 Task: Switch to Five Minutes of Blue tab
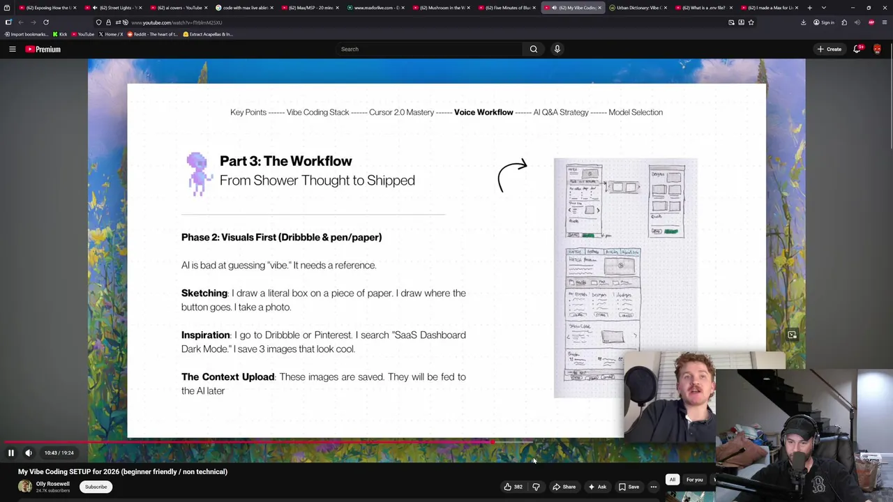coord(506,8)
